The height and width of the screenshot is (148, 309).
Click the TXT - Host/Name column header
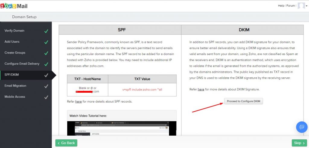tap(88, 79)
